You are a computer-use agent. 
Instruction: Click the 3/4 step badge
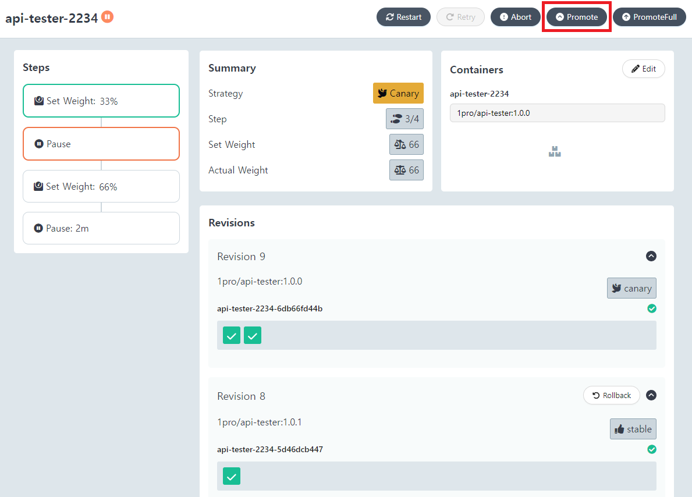pyautogui.click(x=404, y=119)
